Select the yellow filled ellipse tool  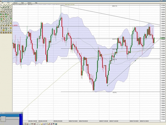[11, 28]
